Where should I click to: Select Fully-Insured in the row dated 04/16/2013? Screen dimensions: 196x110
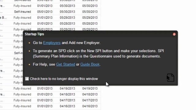tap(22, 106)
